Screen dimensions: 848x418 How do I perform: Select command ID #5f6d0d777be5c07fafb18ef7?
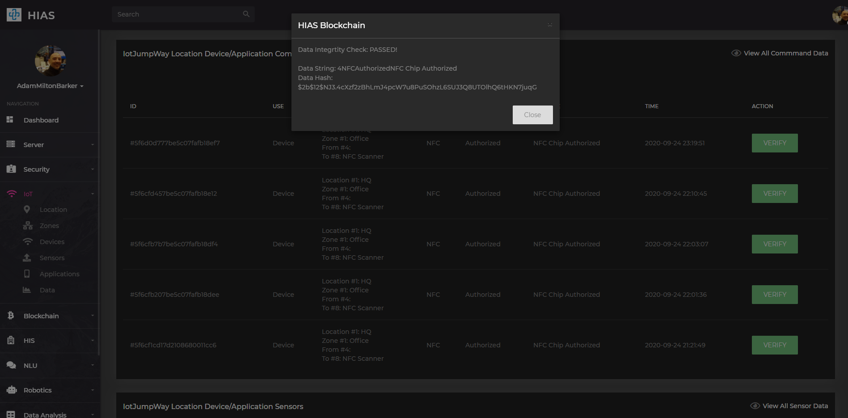(175, 143)
